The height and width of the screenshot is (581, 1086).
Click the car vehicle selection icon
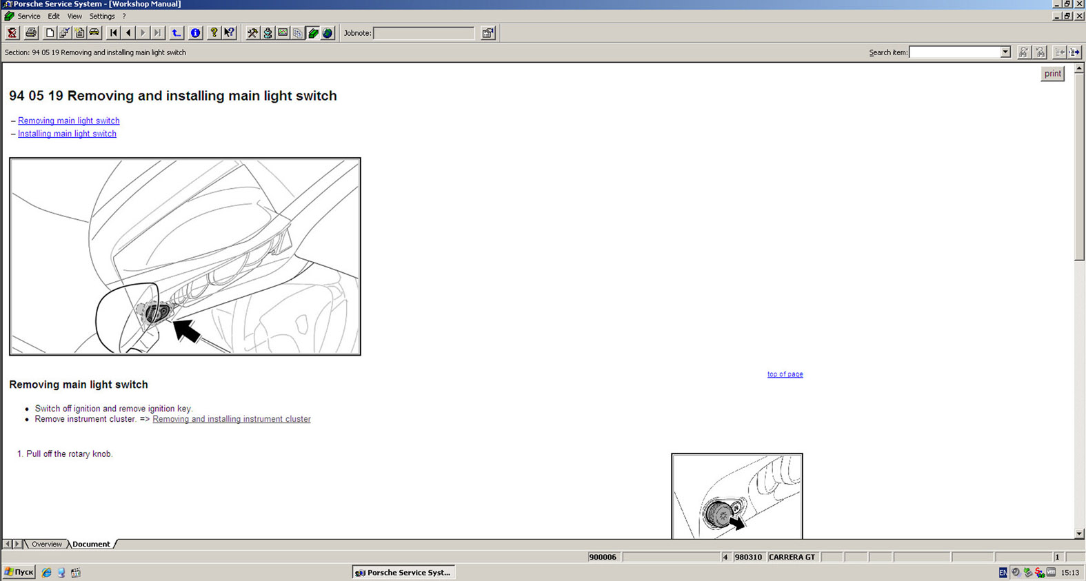point(94,33)
